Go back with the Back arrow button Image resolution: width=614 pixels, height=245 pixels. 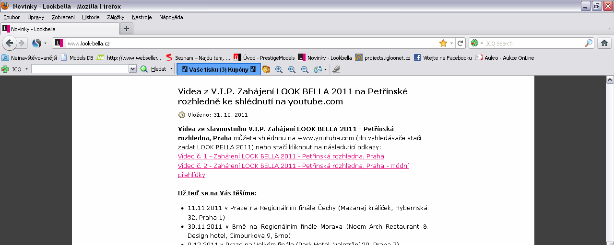(9, 43)
